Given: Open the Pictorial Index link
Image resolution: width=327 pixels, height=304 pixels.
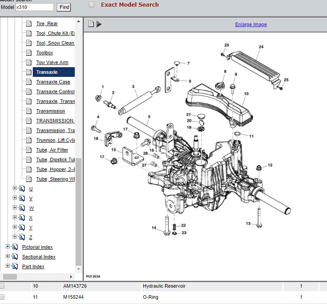Looking at the screenshot, I should [37, 247].
